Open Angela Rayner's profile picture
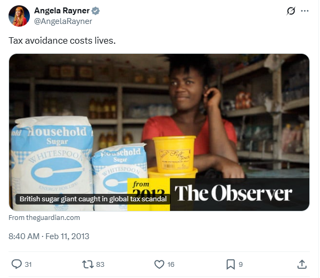The image size is (320, 278). coord(19,16)
